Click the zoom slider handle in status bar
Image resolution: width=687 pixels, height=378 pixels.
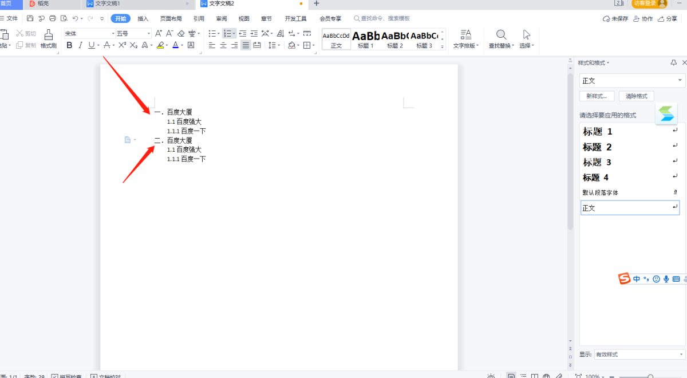pos(650,376)
